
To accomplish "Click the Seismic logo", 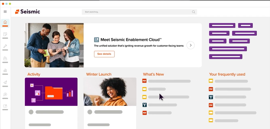I will pos(27,12).
